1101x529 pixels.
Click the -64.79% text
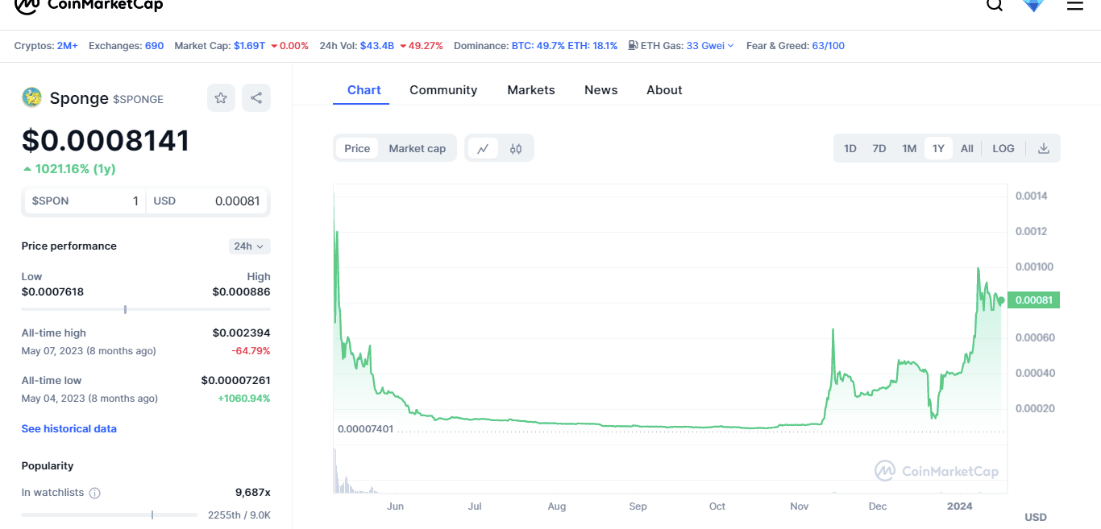[x=251, y=351]
